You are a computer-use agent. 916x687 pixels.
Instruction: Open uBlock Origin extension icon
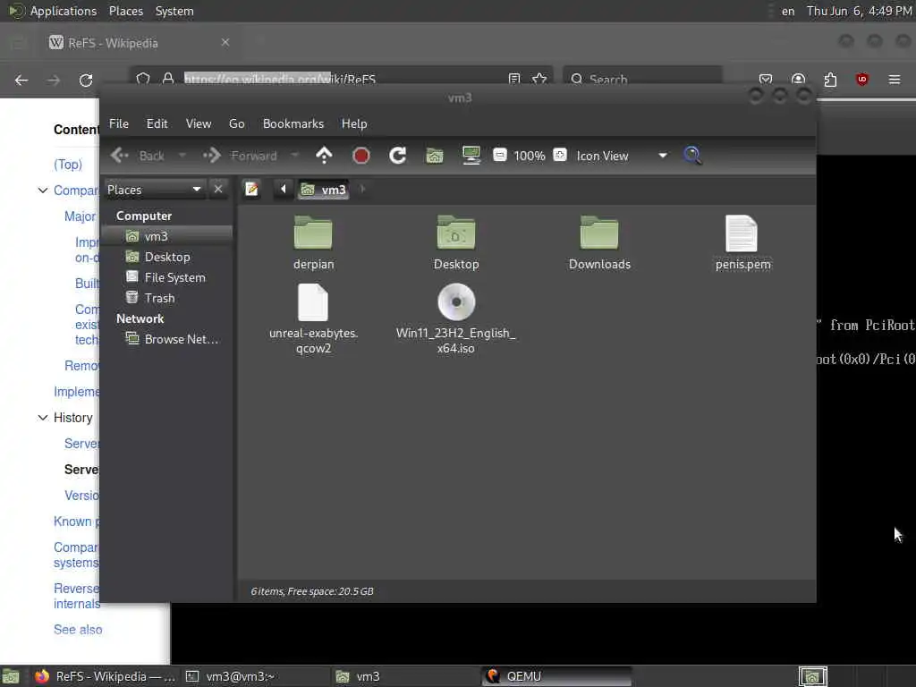click(x=862, y=80)
